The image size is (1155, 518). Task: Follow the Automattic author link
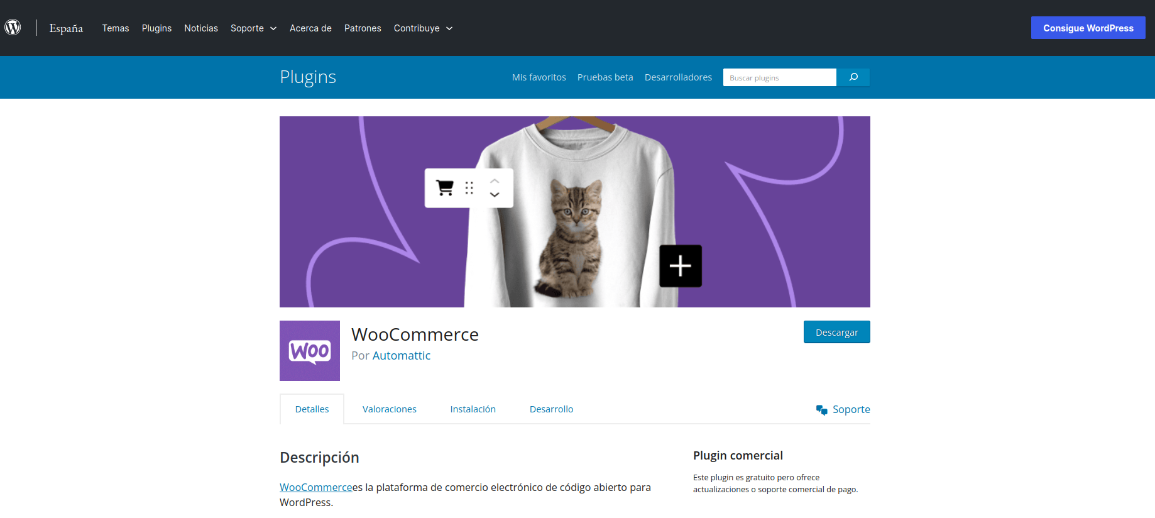pyautogui.click(x=401, y=356)
